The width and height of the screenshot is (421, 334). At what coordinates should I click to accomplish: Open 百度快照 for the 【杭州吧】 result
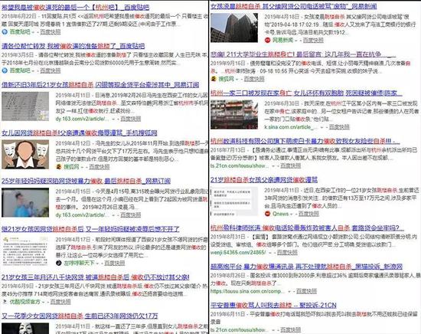pos(51,31)
